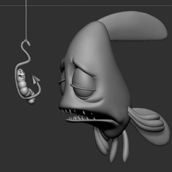The width and height of the screenshot is (172, 172).
Task: Click the knot at the hook's top
Action: point(26,41)
